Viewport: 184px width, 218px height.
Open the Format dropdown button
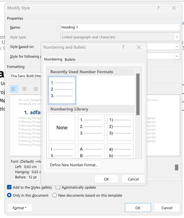point(20,208)
